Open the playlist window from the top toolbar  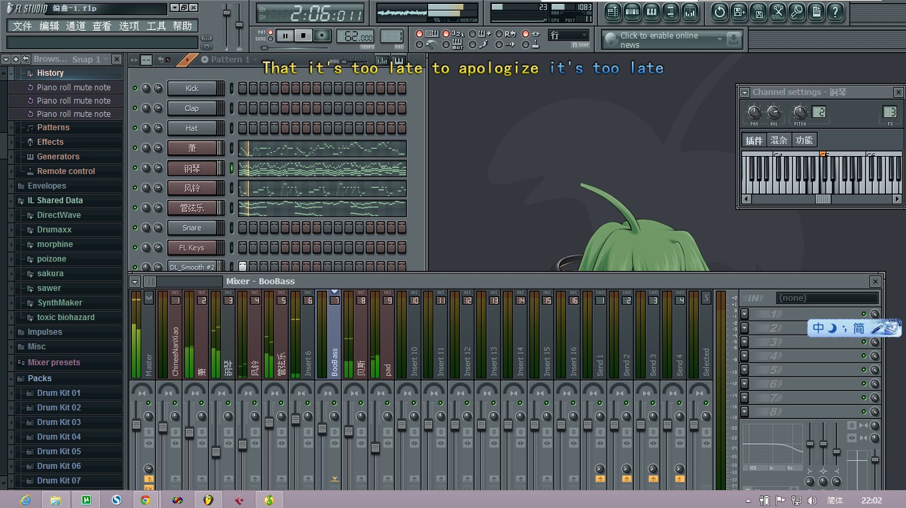point(613,11)
